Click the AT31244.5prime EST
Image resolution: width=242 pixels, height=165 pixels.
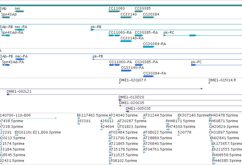144,118
